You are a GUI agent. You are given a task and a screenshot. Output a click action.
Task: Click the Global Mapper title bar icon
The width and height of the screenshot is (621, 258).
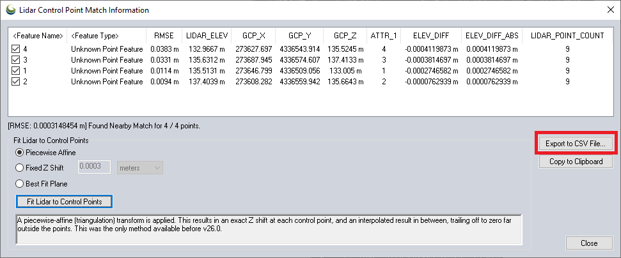(11, 10)
